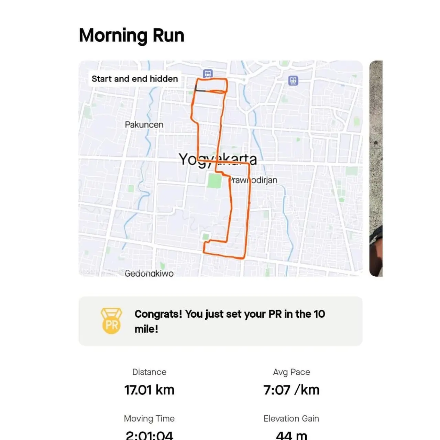The width and height of the screenshot is (440, 440).
Task: Click the Elevation Gain label
Action: pyautogui.click(x=291, y=418)
